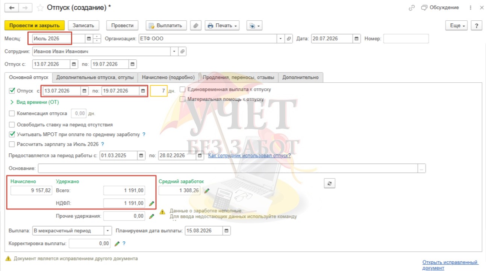Viewport: 486px width, 271px height.
Task: Open calendar for Месяц field
Action: (x=89, y=38)
